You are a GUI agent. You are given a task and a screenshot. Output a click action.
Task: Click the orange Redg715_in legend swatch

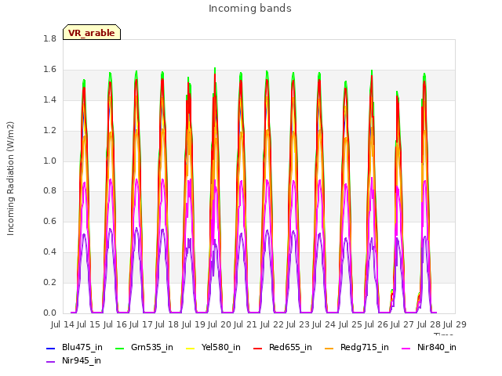329,348
